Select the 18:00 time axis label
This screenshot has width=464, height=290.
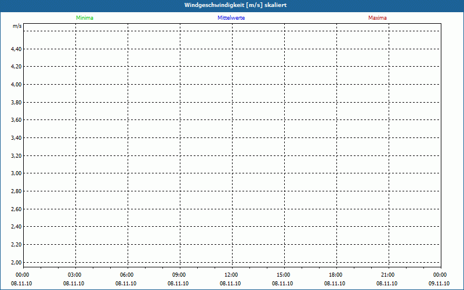(335, 275)
